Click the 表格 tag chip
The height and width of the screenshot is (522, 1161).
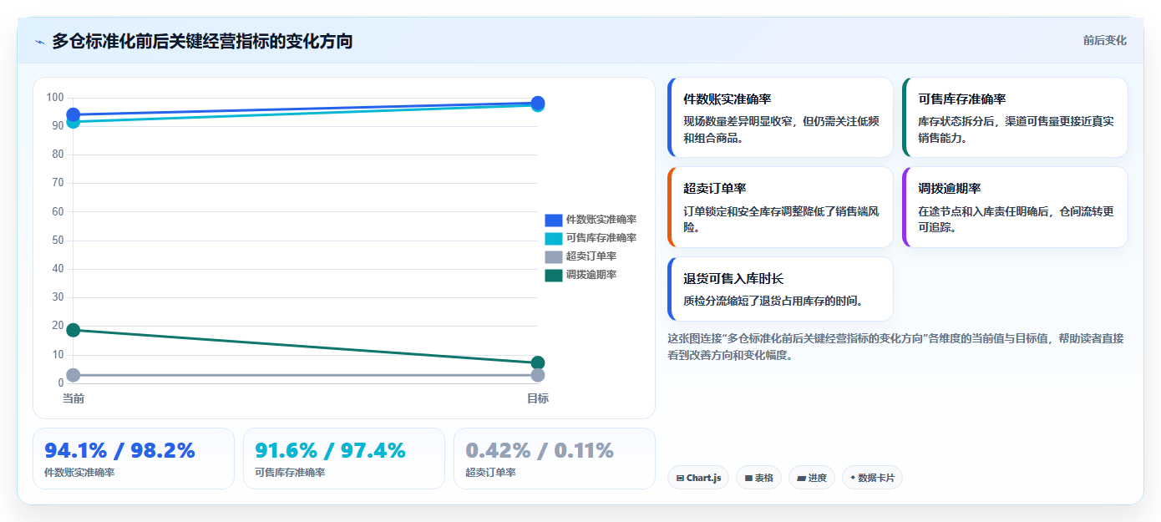(x=758, y=478)
